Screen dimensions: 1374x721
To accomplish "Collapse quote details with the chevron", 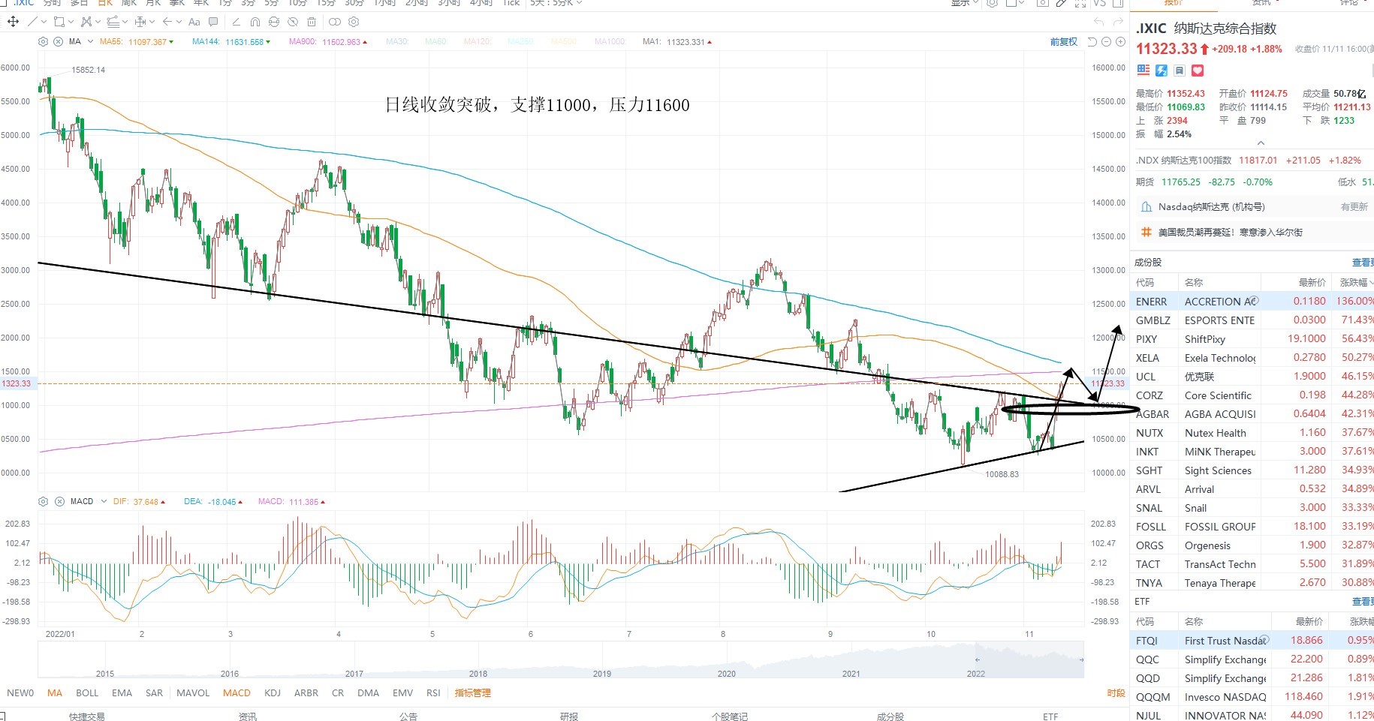I will 1261,143.
